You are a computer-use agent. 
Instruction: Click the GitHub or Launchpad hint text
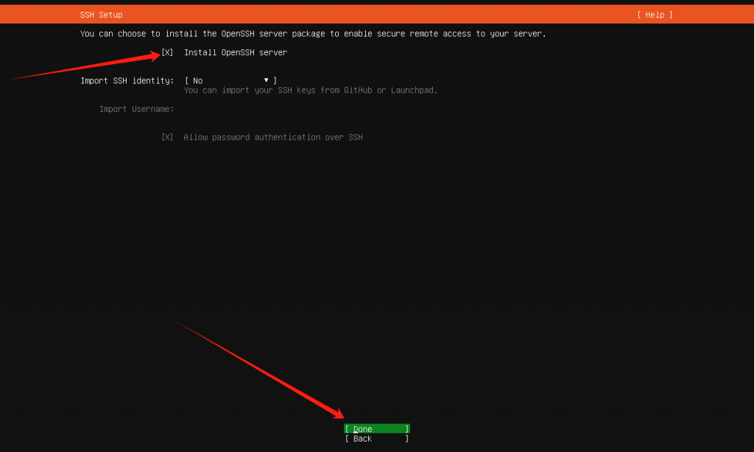(311, 91)
